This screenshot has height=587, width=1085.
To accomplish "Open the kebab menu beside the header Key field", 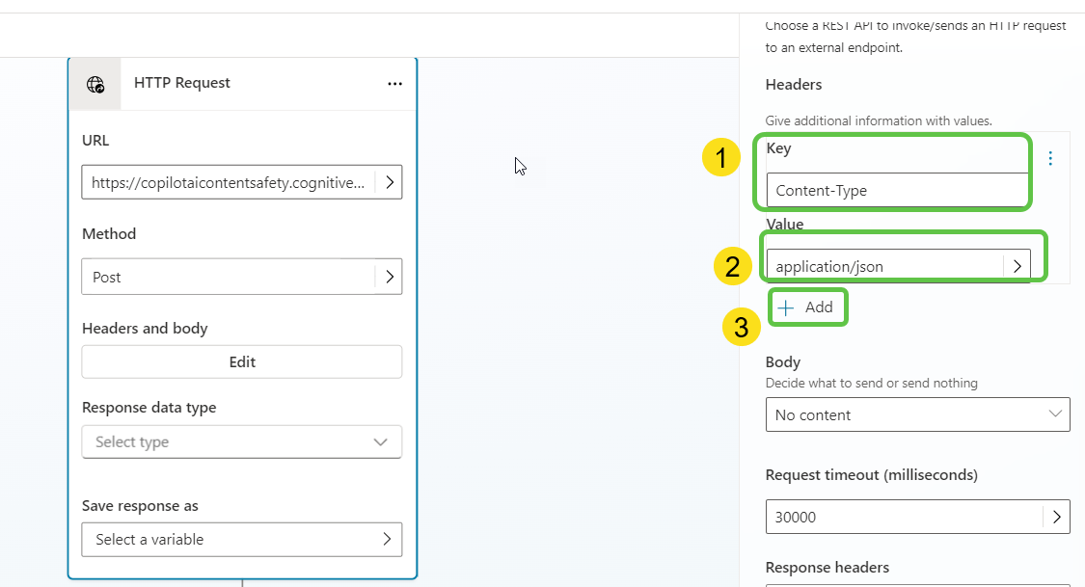I will coord(1050,158).
